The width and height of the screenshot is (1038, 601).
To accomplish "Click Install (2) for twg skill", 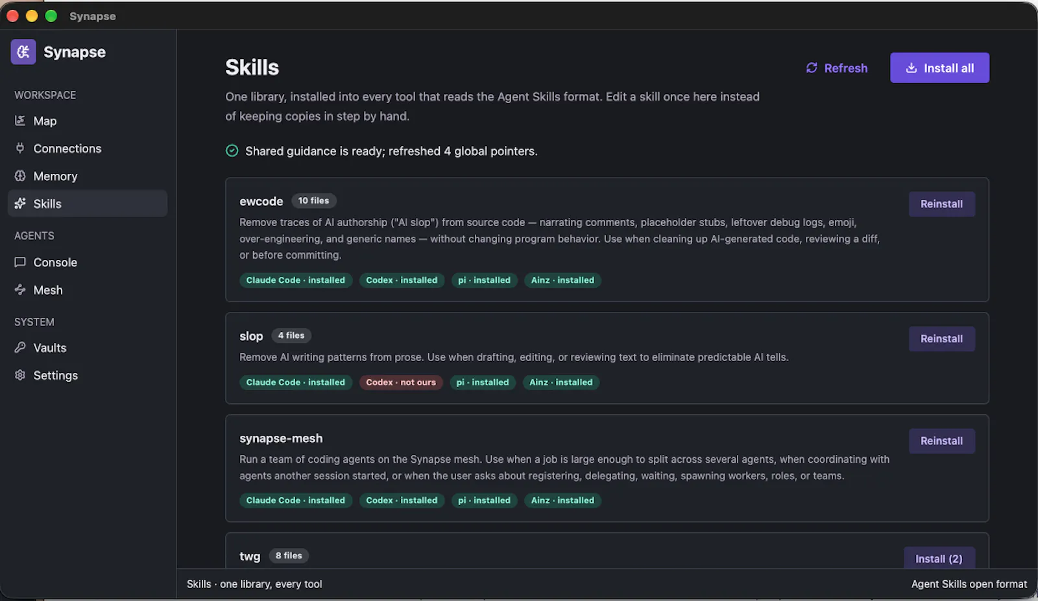I will tap(939, 558).
